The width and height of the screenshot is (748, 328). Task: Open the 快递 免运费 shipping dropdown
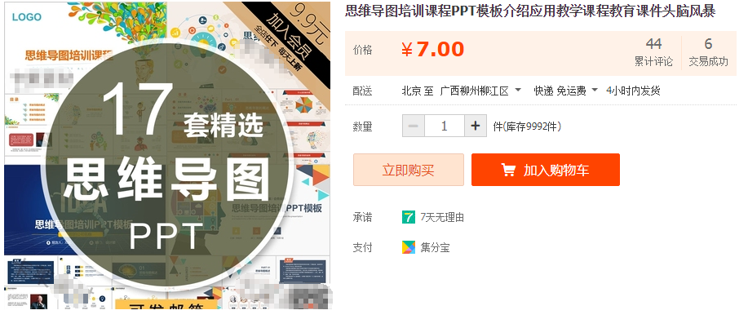(566, 91)
